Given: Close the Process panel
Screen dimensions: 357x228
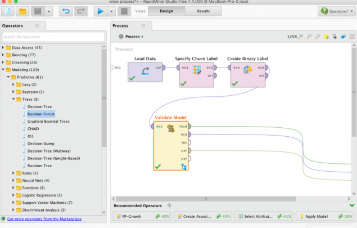Looking at the screenshot, I should pos(143,26).
